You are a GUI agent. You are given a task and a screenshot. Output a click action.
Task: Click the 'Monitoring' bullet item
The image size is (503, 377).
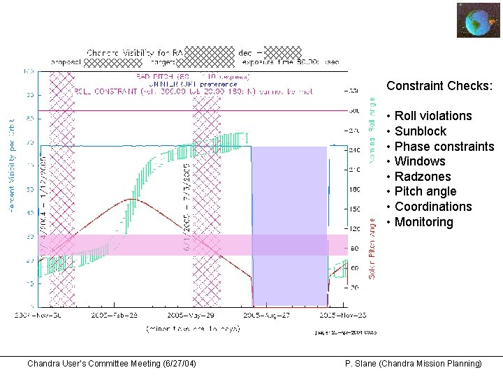pyautogui.click(x=424, y=222)
